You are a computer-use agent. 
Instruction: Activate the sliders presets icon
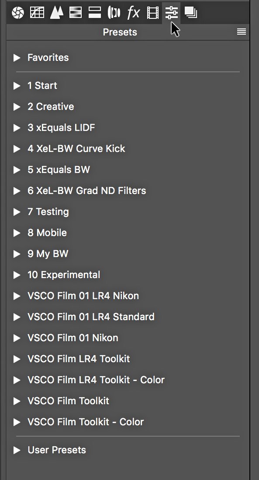pyautogui.click(x=172, y=12)
